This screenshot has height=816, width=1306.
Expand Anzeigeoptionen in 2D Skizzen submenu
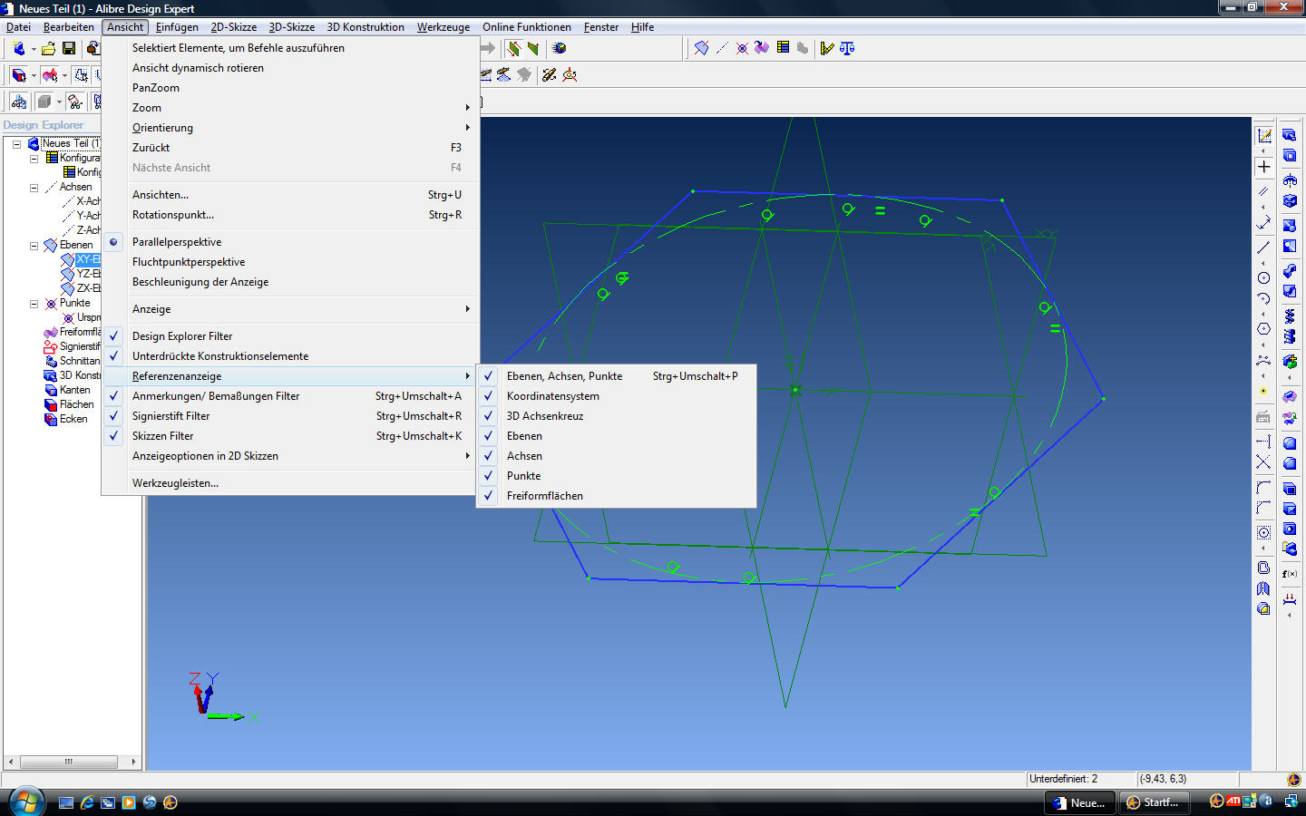tap(290, 456)
